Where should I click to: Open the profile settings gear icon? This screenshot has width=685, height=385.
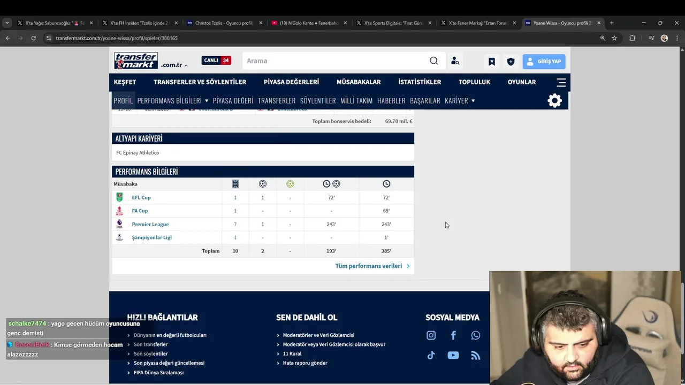(555, 101)
